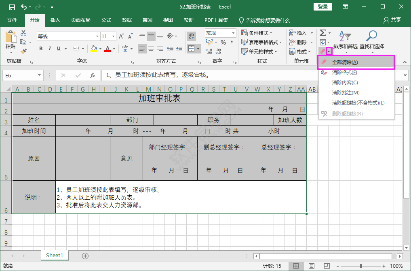Open the font name dropdown
This screenshot has width=411, height=271.
[97, 36]
